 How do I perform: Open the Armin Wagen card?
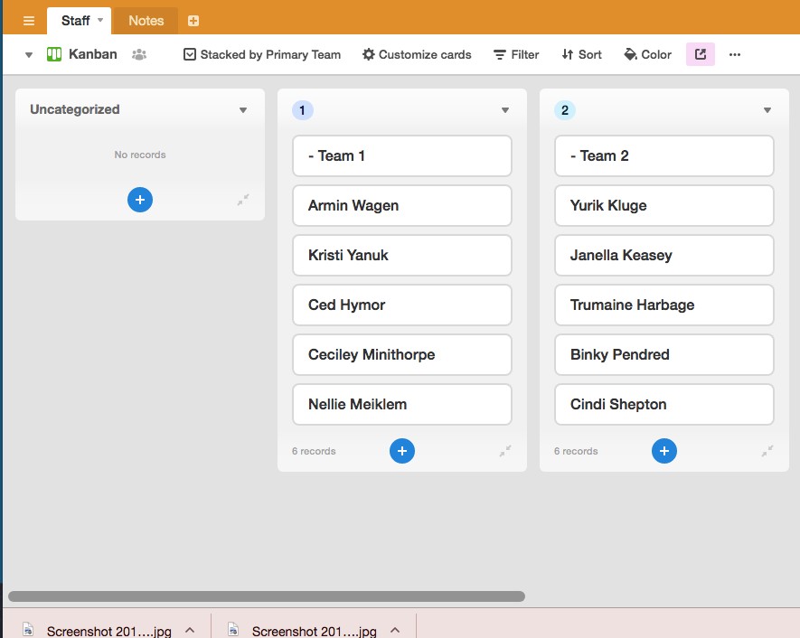coord(402,205)
